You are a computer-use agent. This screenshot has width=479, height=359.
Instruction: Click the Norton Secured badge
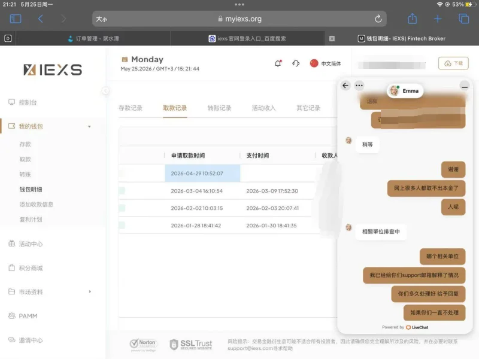coord(143,345)
